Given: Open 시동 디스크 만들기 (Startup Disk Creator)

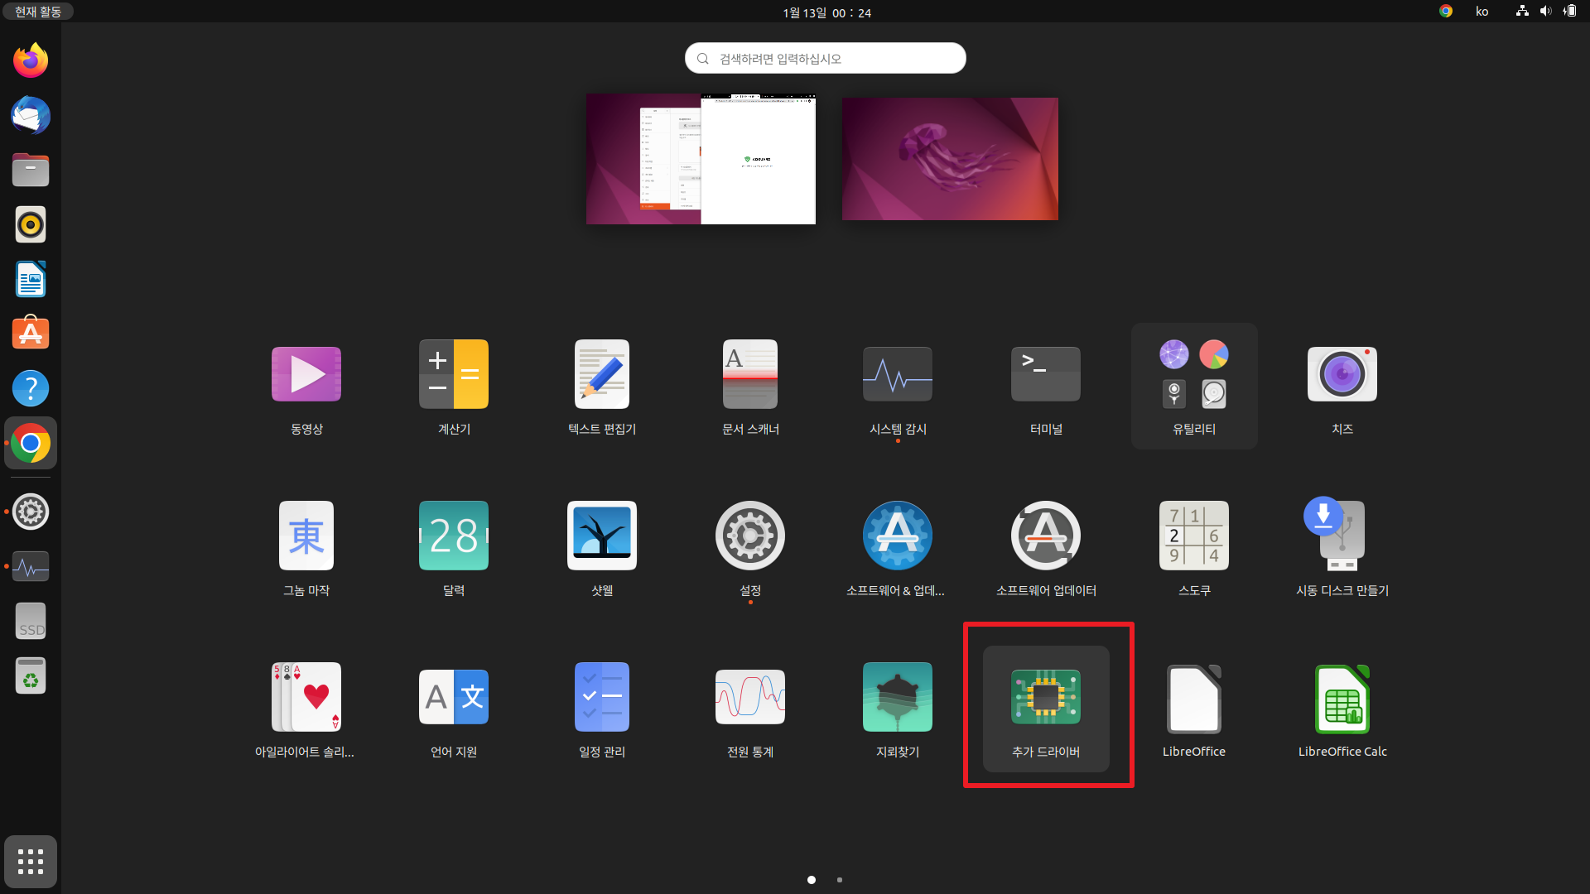Looking at the screenshot, I should click(x=1342, y=536).
